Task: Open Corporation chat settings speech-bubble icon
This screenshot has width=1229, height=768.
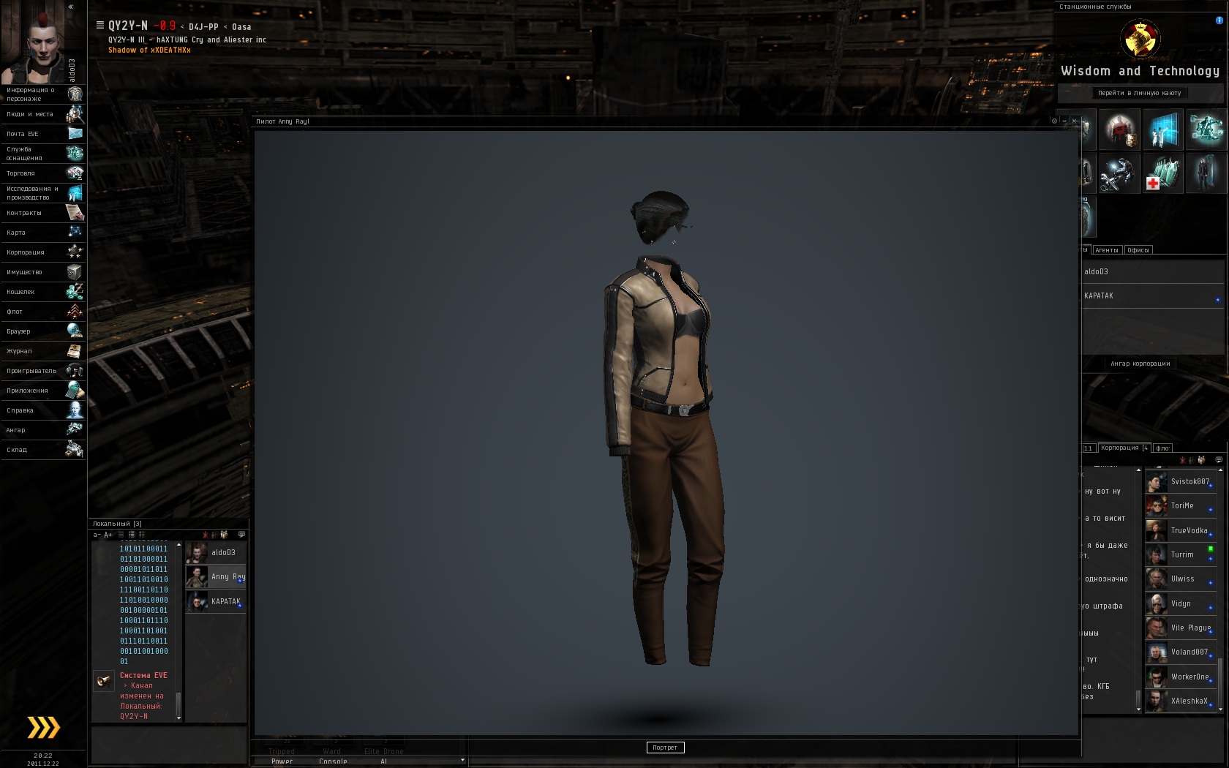Action: (1219, 460)
